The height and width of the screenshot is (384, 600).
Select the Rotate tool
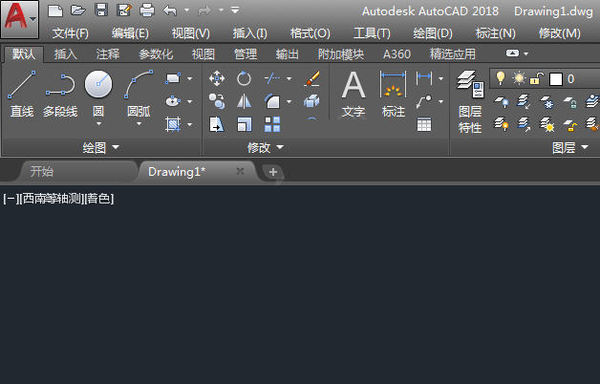244,78
